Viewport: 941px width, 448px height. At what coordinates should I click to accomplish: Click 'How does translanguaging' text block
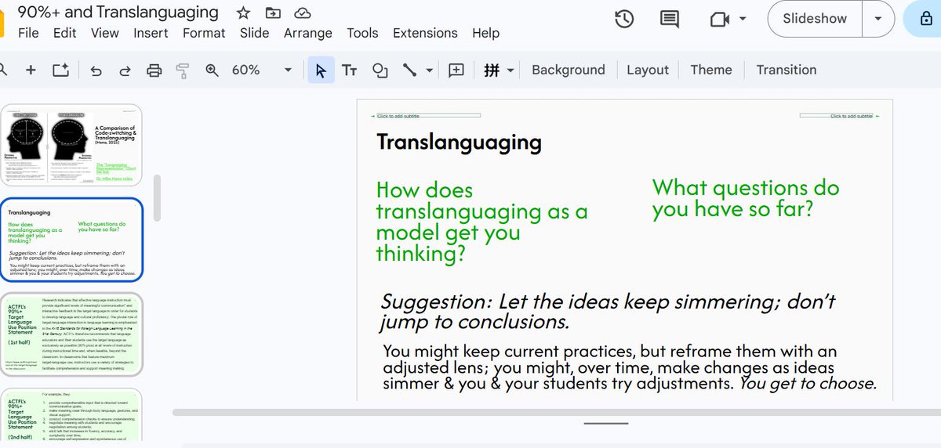click(481, 222)
